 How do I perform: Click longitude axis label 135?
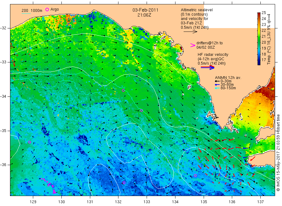coord(204,202)
